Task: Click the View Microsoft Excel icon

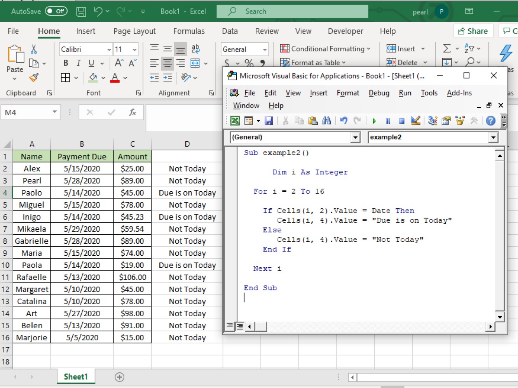Action: (x=235, y=121)
